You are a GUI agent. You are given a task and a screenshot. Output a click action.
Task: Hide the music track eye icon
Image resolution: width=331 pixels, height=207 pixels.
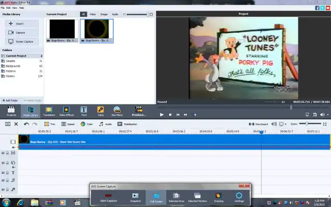coord(3,180)
